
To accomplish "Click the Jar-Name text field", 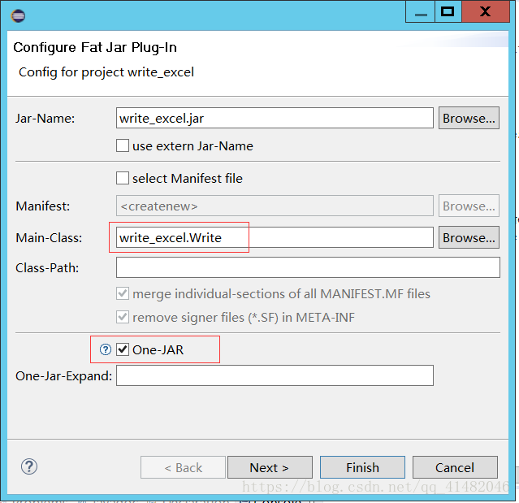I will pos(275,118).
